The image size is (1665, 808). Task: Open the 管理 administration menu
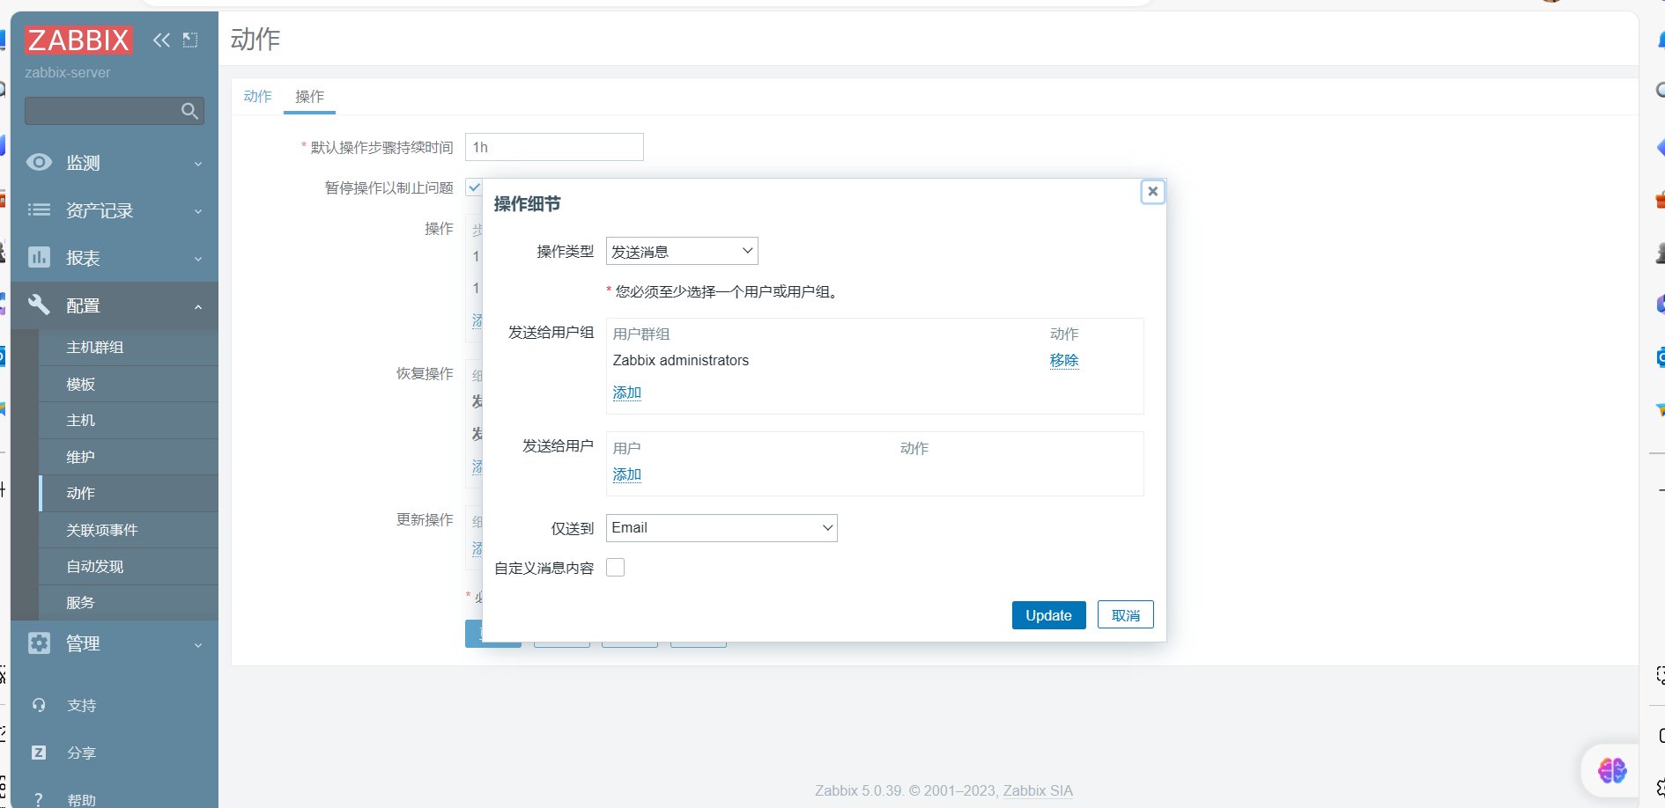pos(115,643)
